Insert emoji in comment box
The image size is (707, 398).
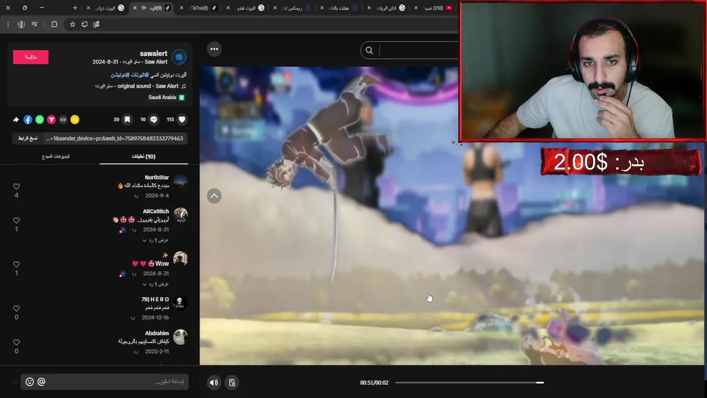(30, 381)
